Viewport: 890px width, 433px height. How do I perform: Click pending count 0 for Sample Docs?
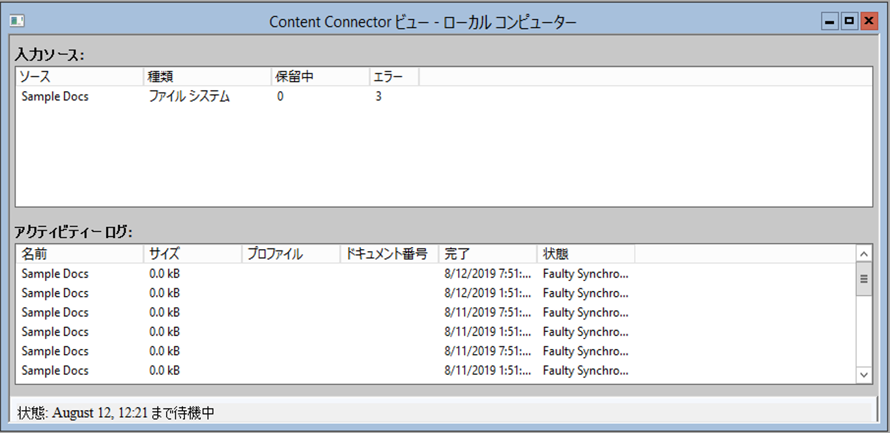click(x=280, y=97)
